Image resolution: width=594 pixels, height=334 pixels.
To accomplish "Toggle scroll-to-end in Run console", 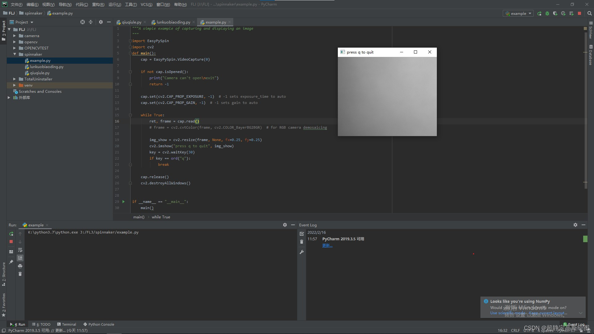I will click(20, 258).
